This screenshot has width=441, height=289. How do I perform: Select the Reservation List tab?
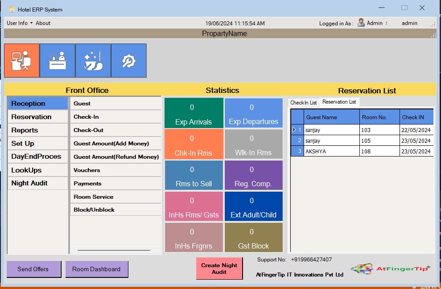coord(339,102)
